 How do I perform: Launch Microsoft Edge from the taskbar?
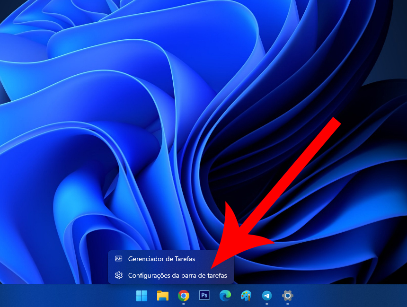pyautogui.click(x=225, y=296)
